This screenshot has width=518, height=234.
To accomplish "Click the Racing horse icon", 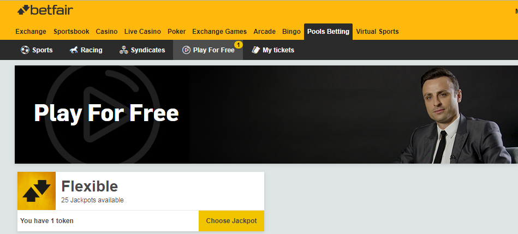I will [x=74, y=50].
